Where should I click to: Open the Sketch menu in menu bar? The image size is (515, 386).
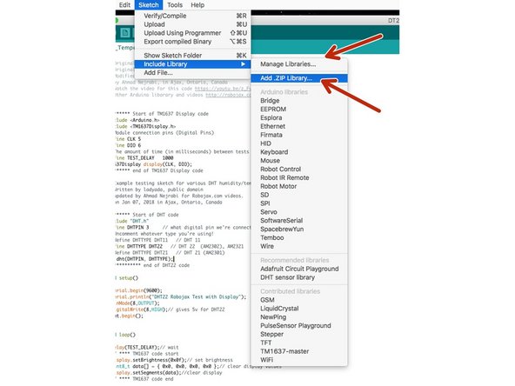point(149,5)
